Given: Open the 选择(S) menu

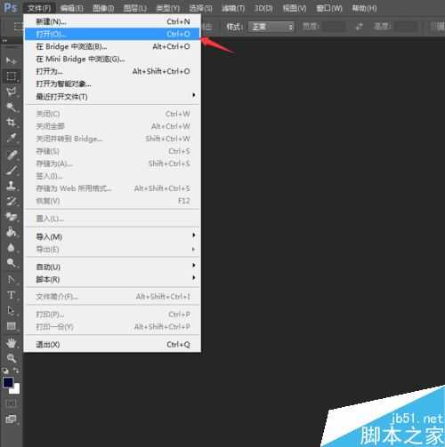Looking at the screenshot, I should pos(201,8).
